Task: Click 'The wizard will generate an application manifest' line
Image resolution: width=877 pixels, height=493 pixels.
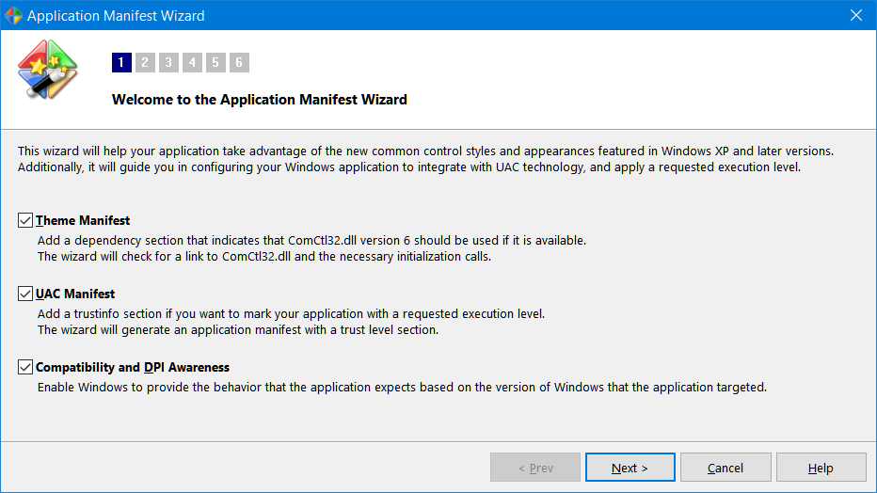Action: point(238,330)
